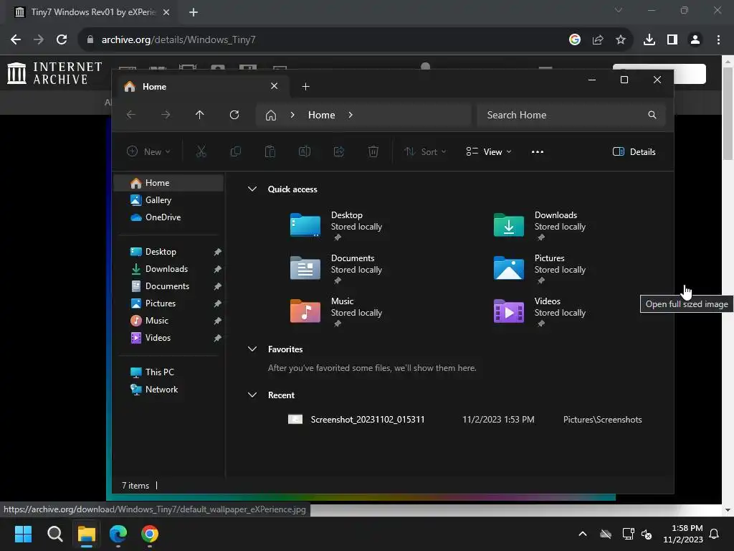
Task: Open Chrome downloads icon
Action: pos(649,40)
